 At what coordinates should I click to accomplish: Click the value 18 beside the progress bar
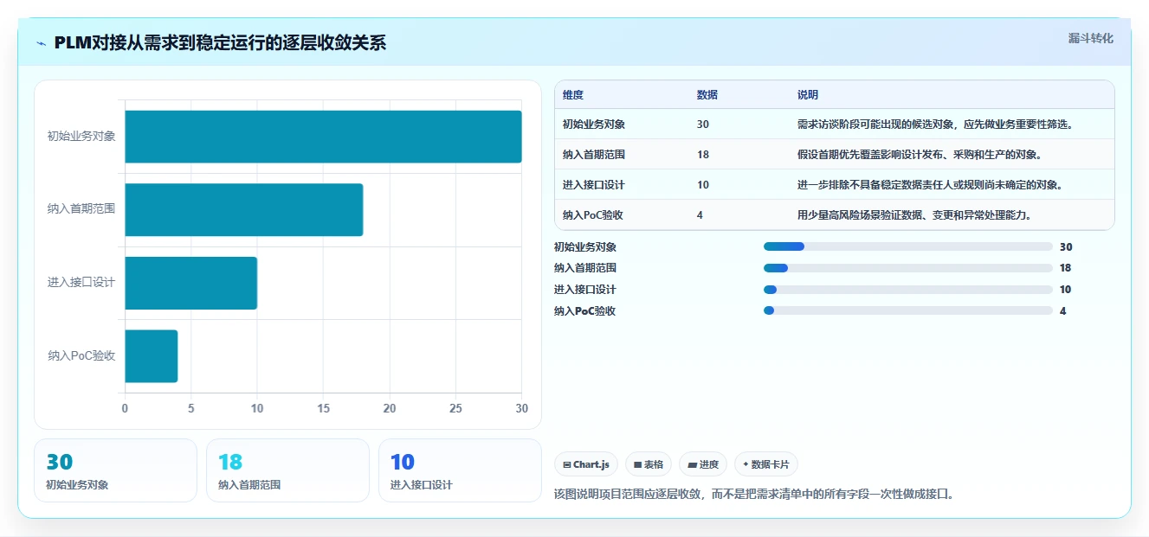1066,268
